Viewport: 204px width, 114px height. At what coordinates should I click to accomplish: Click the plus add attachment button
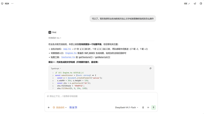click(49, 108)
